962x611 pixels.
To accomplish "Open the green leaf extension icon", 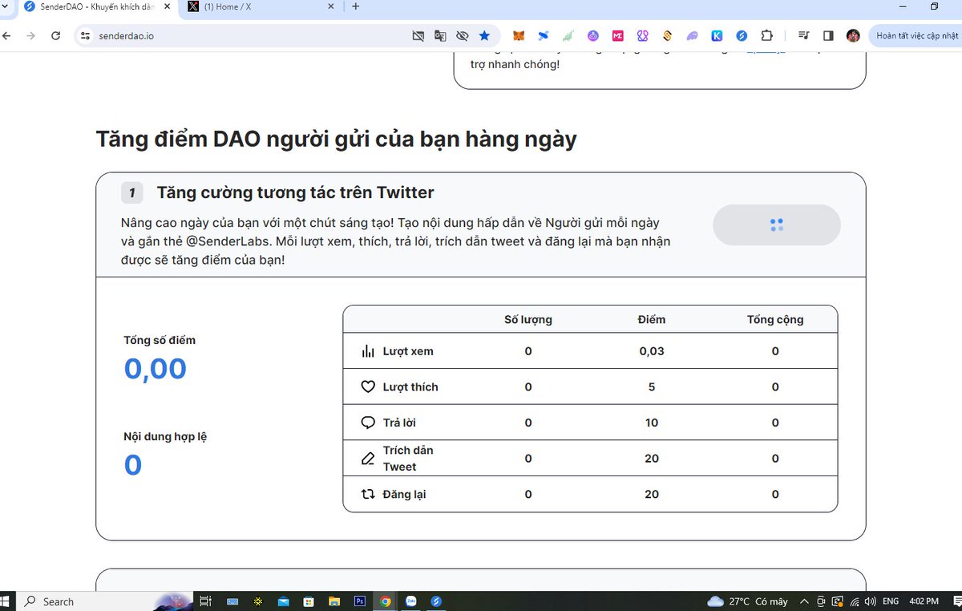I will click(568, 35).
